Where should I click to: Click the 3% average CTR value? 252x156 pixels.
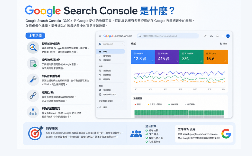[x=185, y=59]
